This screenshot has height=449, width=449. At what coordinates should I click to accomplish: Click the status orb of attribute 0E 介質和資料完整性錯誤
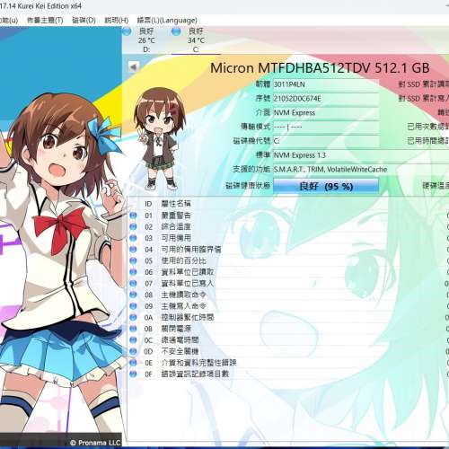[x=133, y=363]
